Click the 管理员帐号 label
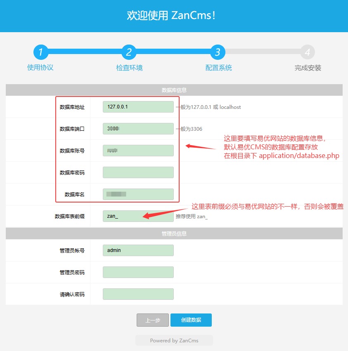This screenshot has width=348, height=351. point(72,250)
